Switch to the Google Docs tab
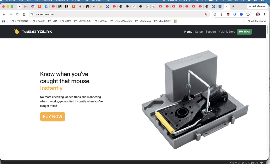 (x=46, y=6)
